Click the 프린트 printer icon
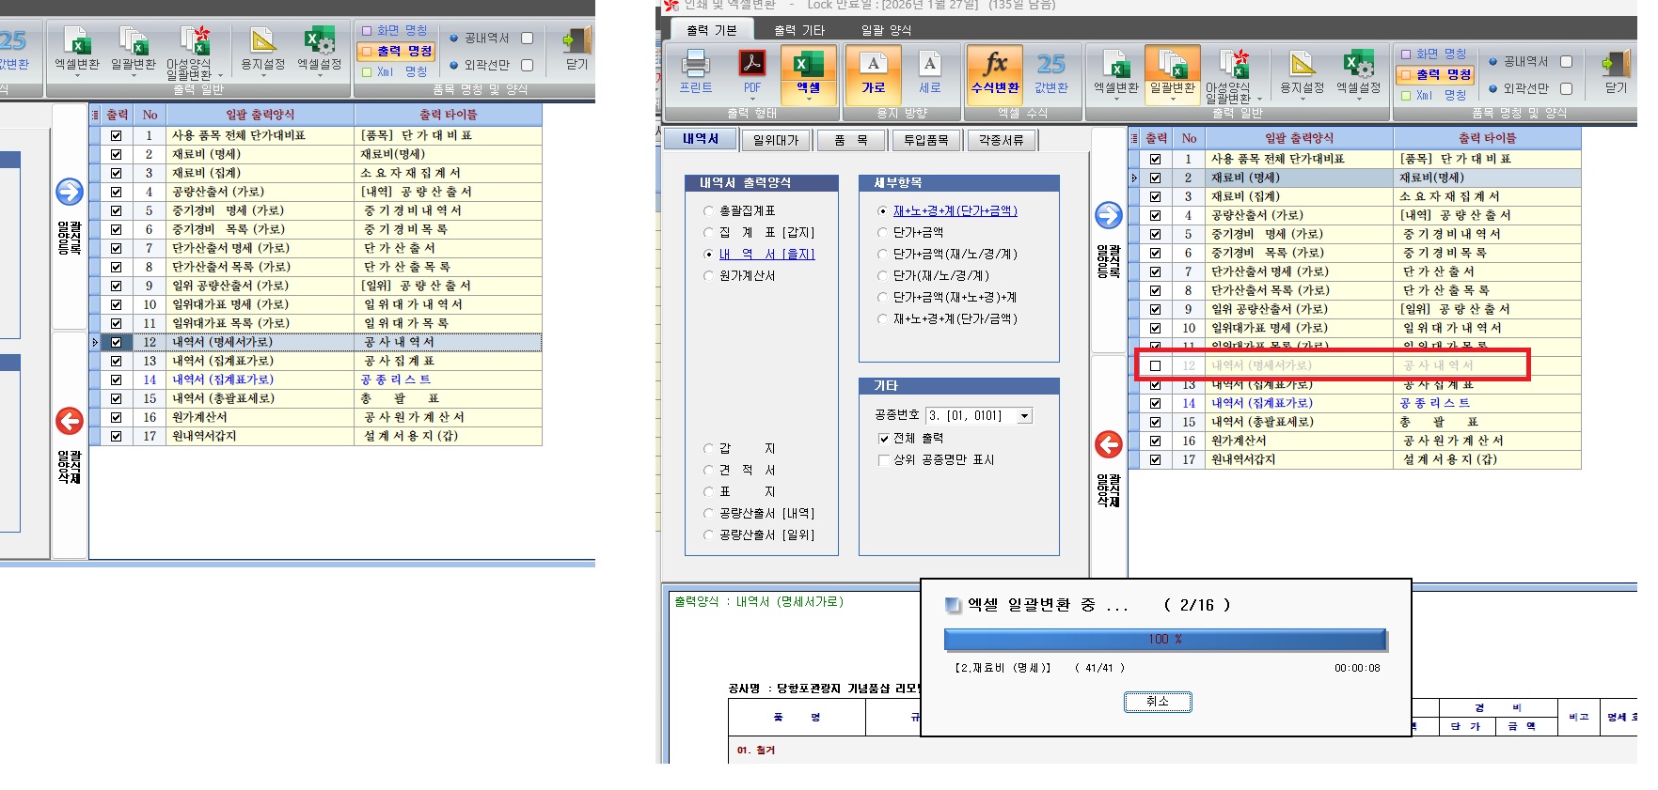Screen dimensions: 1658x790 [x=695, y=65]
